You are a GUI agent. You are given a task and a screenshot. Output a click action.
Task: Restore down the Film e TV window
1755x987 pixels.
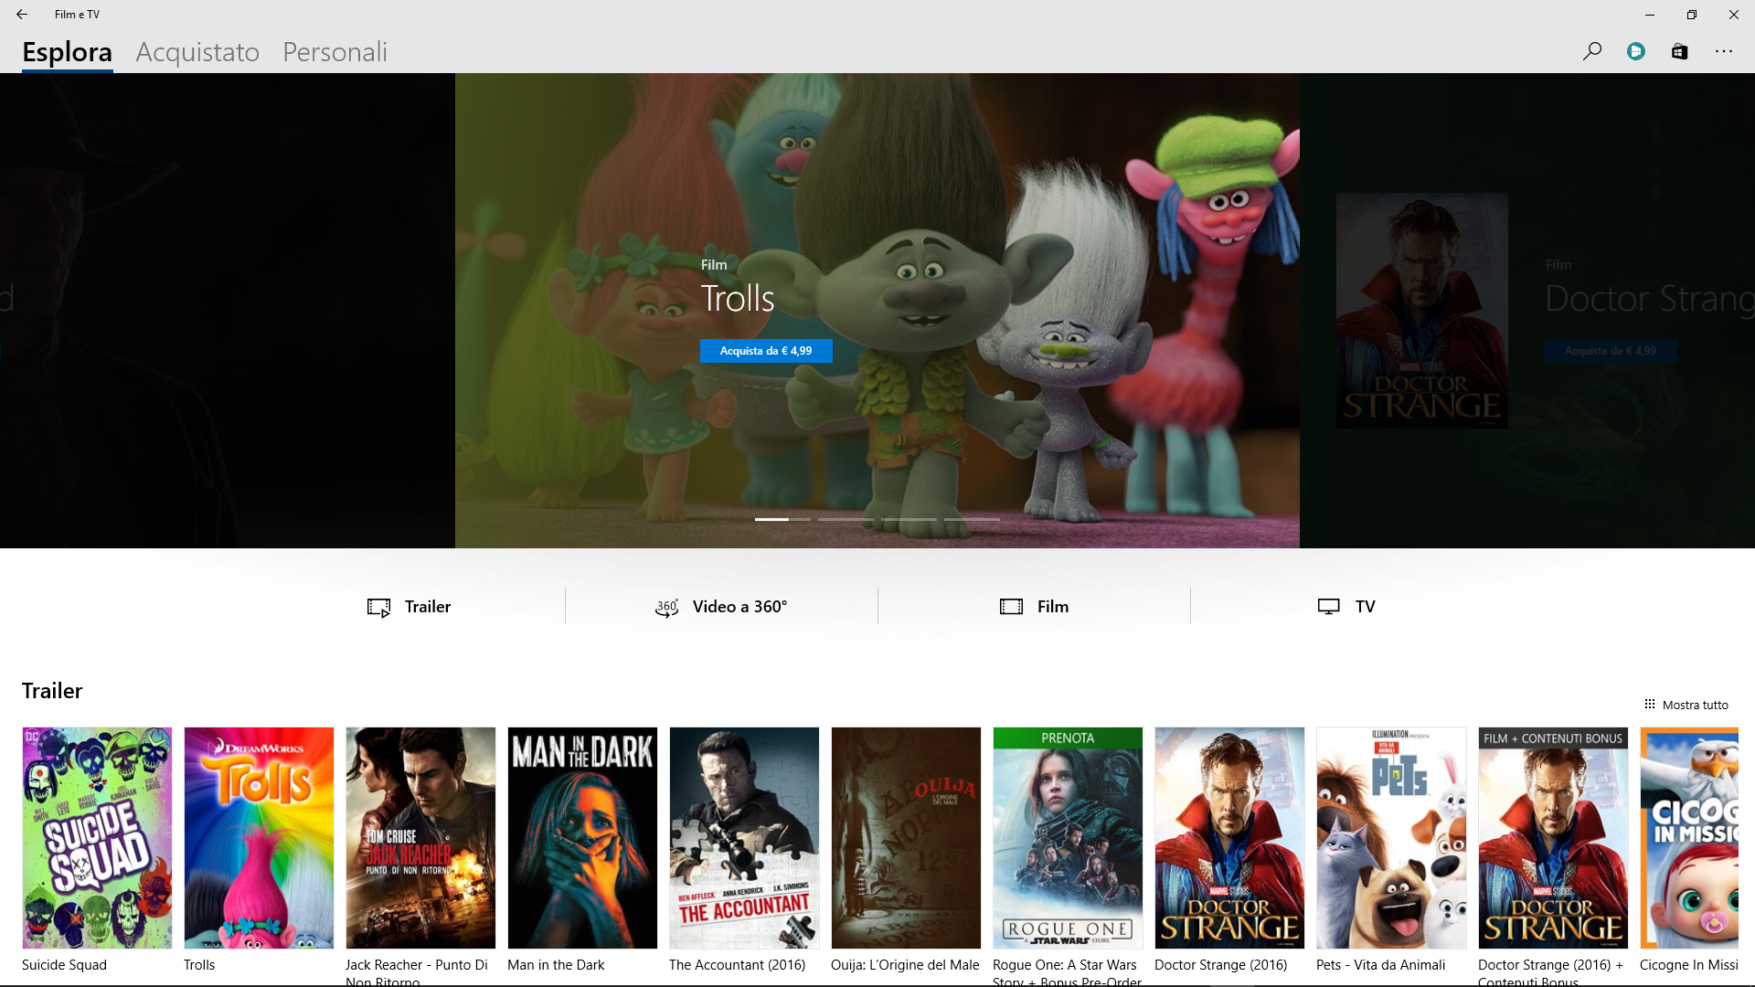1692,14
